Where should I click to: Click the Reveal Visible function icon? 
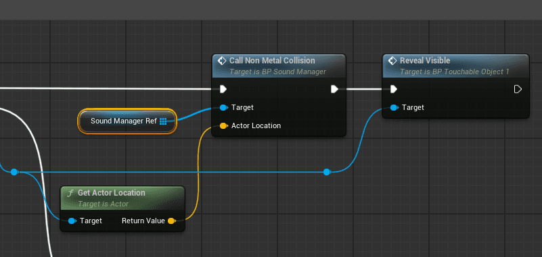pyautogui.click(x=392, y=61)
